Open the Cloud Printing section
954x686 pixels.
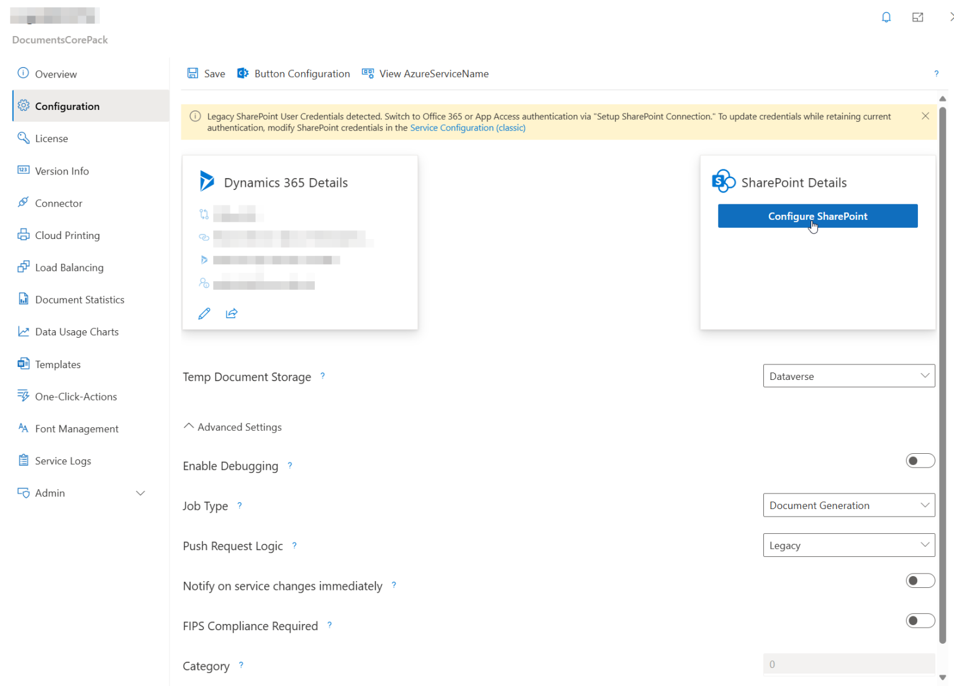tap(66, 235)
